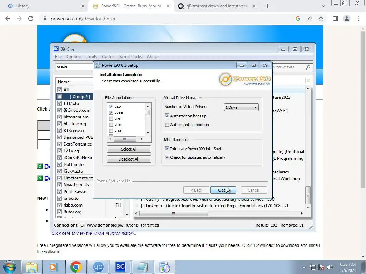
Task: Uncheck PirateBay.se in Bit Che list
Action: coord(60,192)
